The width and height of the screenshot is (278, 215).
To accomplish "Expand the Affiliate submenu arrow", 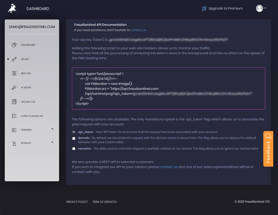I will pos(52,142).
